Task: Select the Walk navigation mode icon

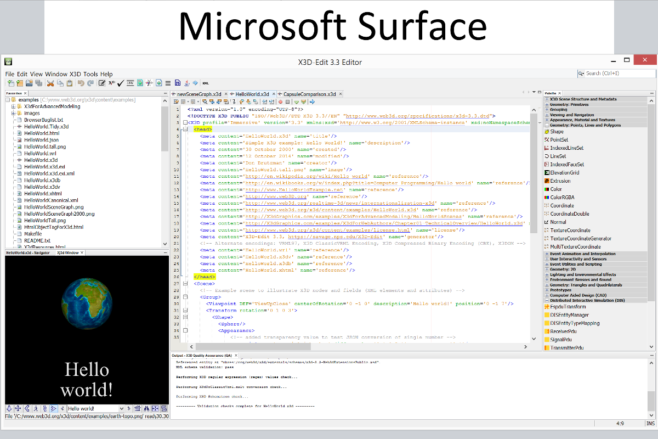Action: point(36,409)
